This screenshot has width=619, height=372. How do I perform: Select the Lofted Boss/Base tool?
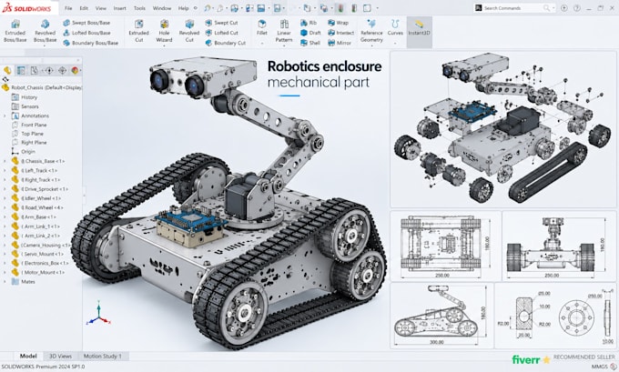coord(86,33)
